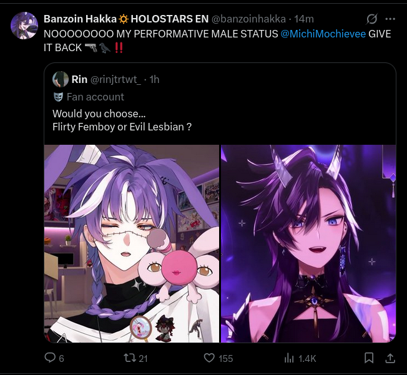Click the Fan account mask icon
The image size is (407, 375).
(59, 97)
